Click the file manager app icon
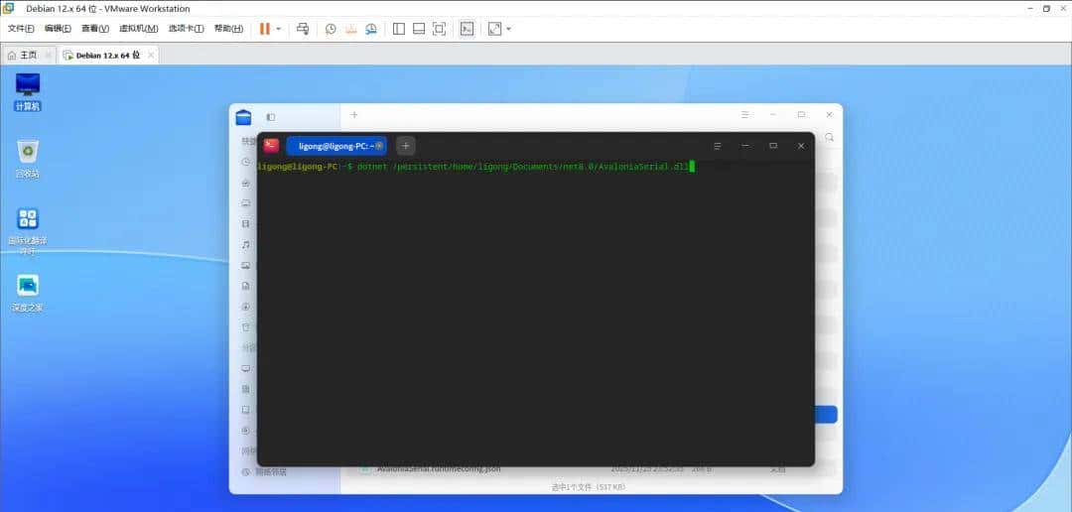 [243, 117]
